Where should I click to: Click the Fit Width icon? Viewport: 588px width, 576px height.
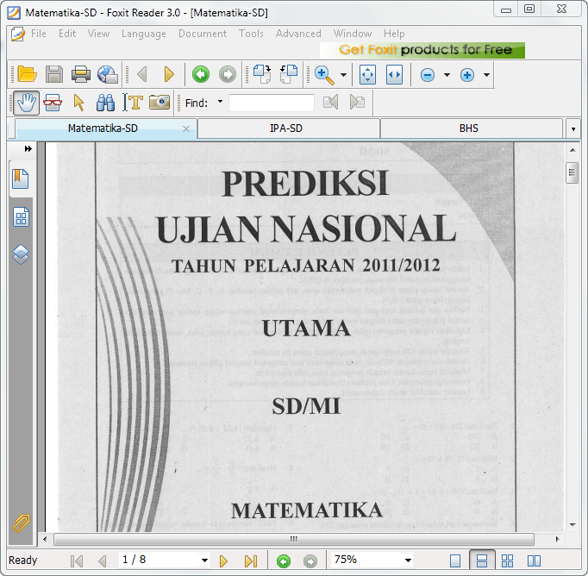tap(395, 74)
